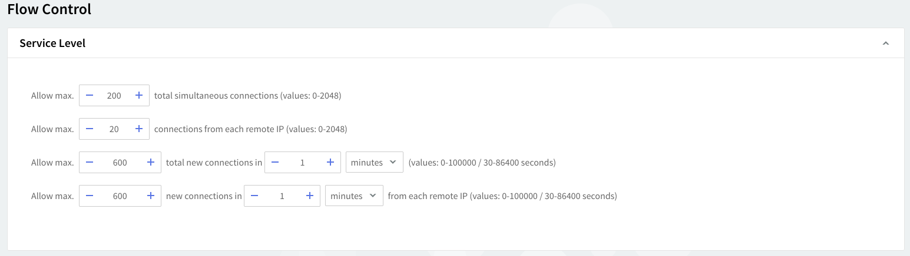910x256 pixels.
Task: Click the 200 simultaneous connections field
Action: pos(114,95)
